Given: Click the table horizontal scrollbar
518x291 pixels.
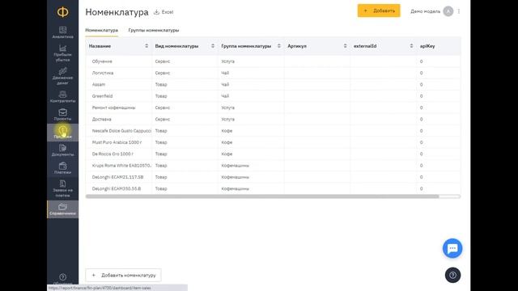Looking at the screenshot, I should tap(262, 196).
